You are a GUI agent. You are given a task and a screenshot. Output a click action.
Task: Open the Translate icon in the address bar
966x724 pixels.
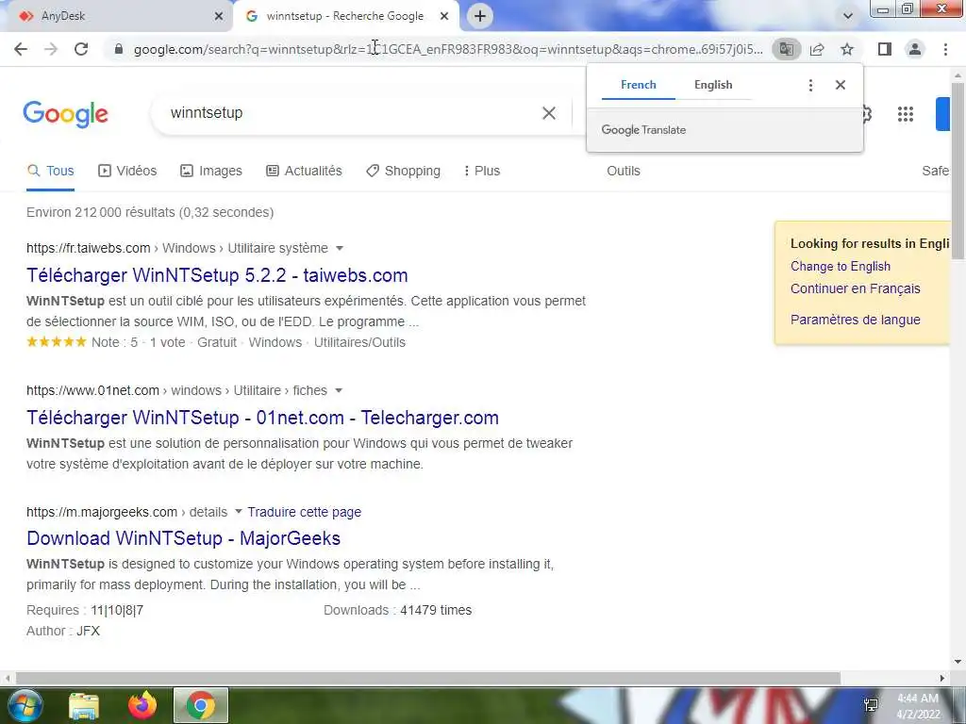[x=786, y=49]
